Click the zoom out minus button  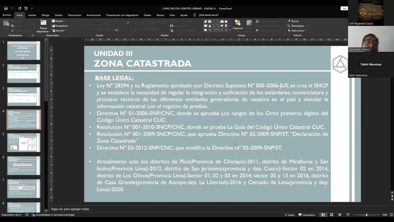point(354,215)
